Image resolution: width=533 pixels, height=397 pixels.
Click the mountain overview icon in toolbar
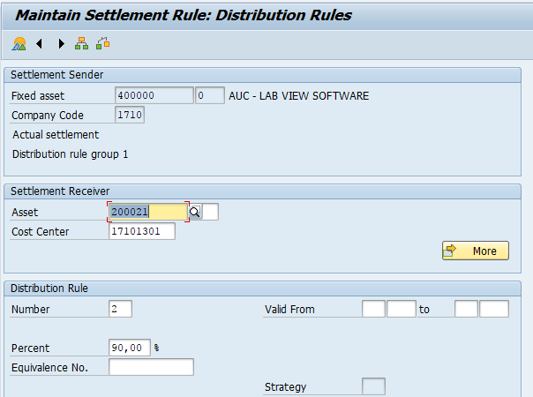(x=19, y=43)
